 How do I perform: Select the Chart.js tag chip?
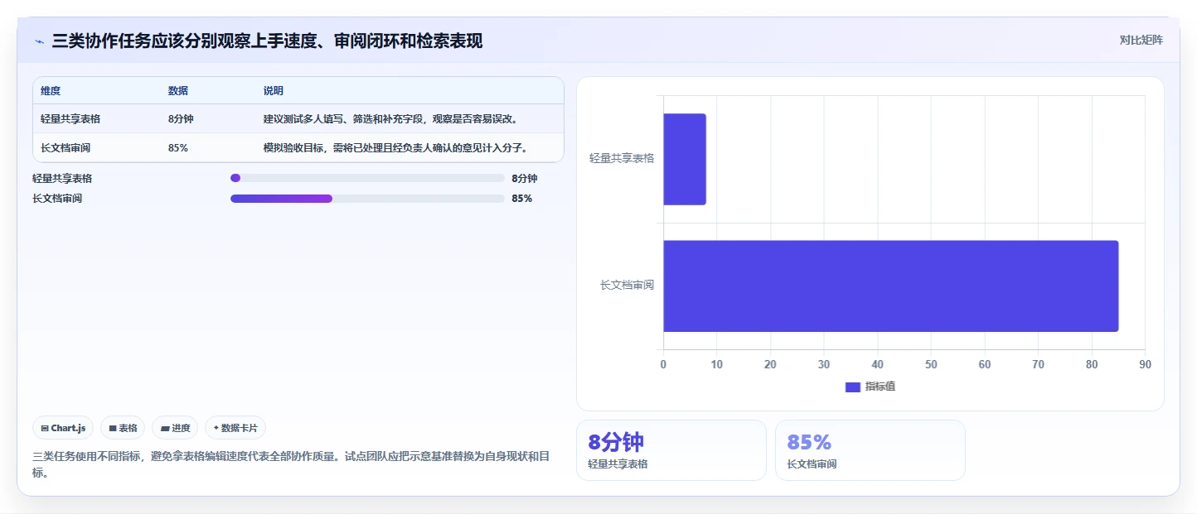pyautogui.click(x=64, y=428)
